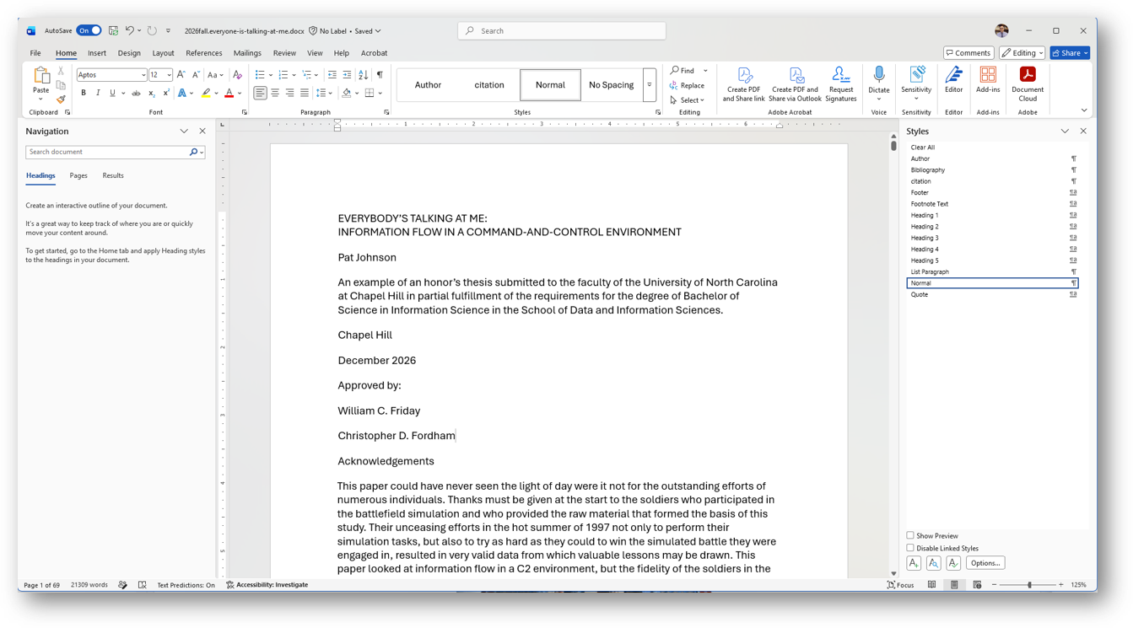
Task: Apply italic formatting
Action: [x=98, y=94]
